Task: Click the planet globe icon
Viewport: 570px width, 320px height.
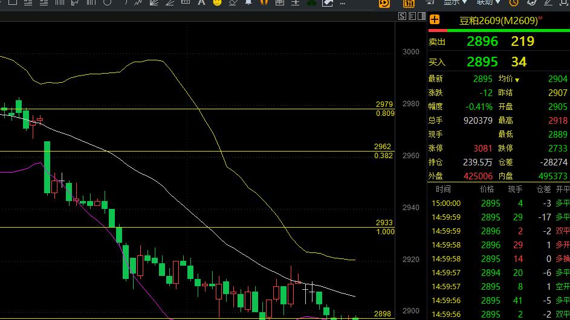Action: coord(532,2)
